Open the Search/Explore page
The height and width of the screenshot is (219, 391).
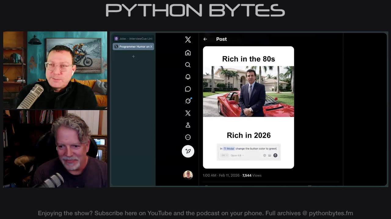188,65
